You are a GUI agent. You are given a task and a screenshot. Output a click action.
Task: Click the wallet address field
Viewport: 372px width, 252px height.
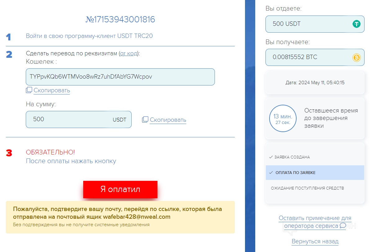pyautogui.click(x=120, y=77)
